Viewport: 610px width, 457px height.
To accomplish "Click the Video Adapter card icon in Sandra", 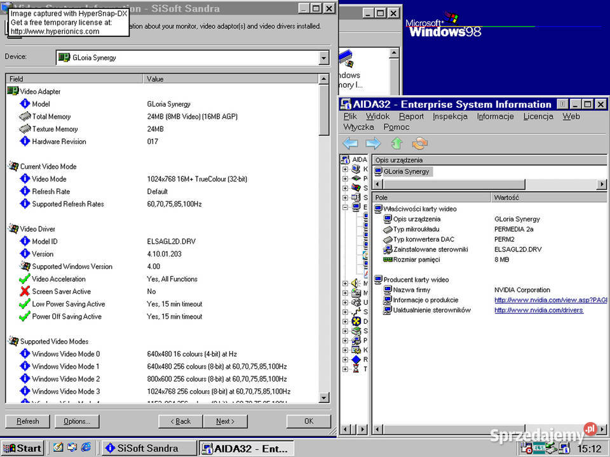I will coord(13,91).
